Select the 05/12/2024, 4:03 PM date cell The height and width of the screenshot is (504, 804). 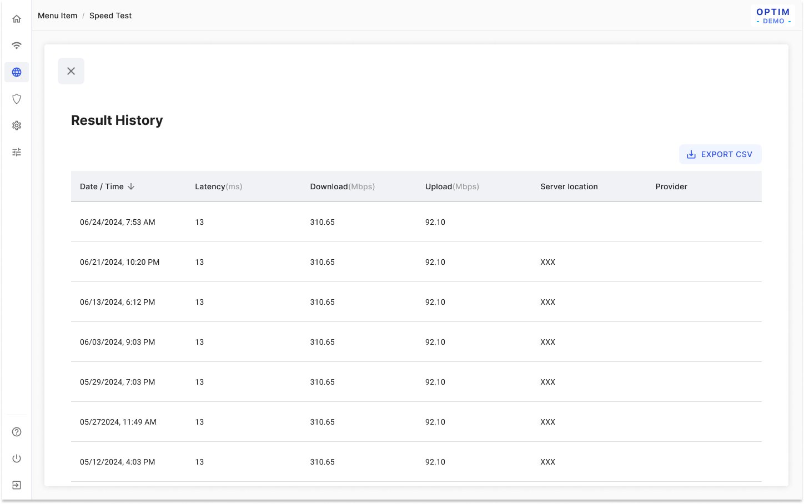pyautogui.click(x=118, y=462)
